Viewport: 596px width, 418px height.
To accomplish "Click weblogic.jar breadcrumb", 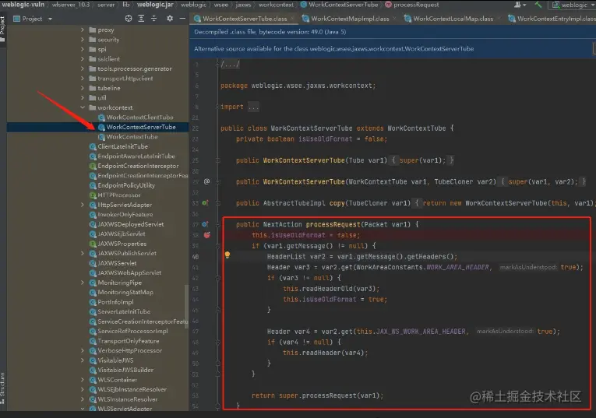I will tap(155, 5).
